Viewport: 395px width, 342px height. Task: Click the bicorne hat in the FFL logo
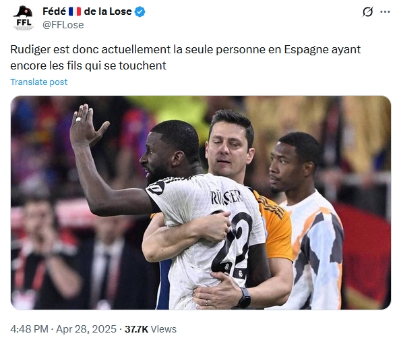pos(24,12)
